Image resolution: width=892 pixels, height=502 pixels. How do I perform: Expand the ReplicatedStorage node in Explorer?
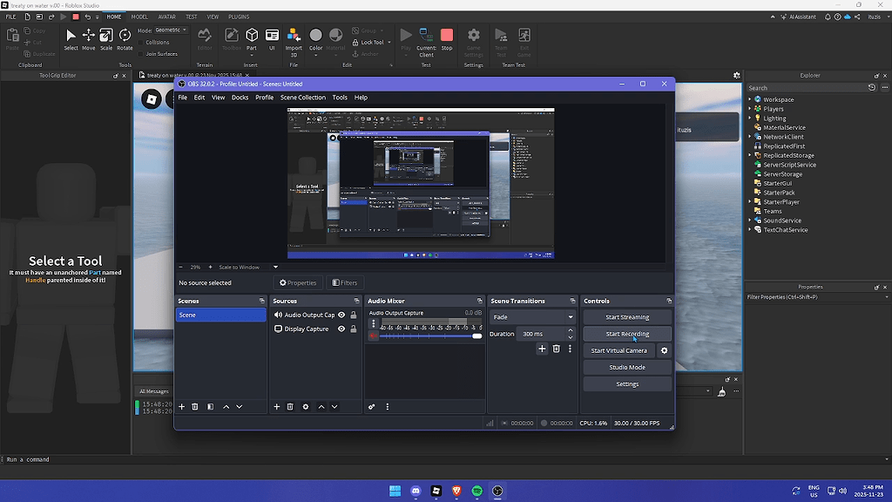750,155
